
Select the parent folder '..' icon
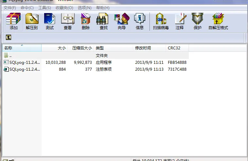(x=6, y=55)
